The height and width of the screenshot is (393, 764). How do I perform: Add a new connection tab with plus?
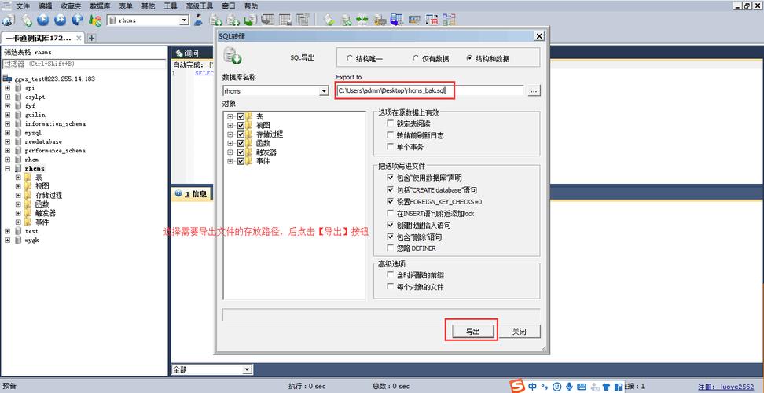tap(91, 38)
